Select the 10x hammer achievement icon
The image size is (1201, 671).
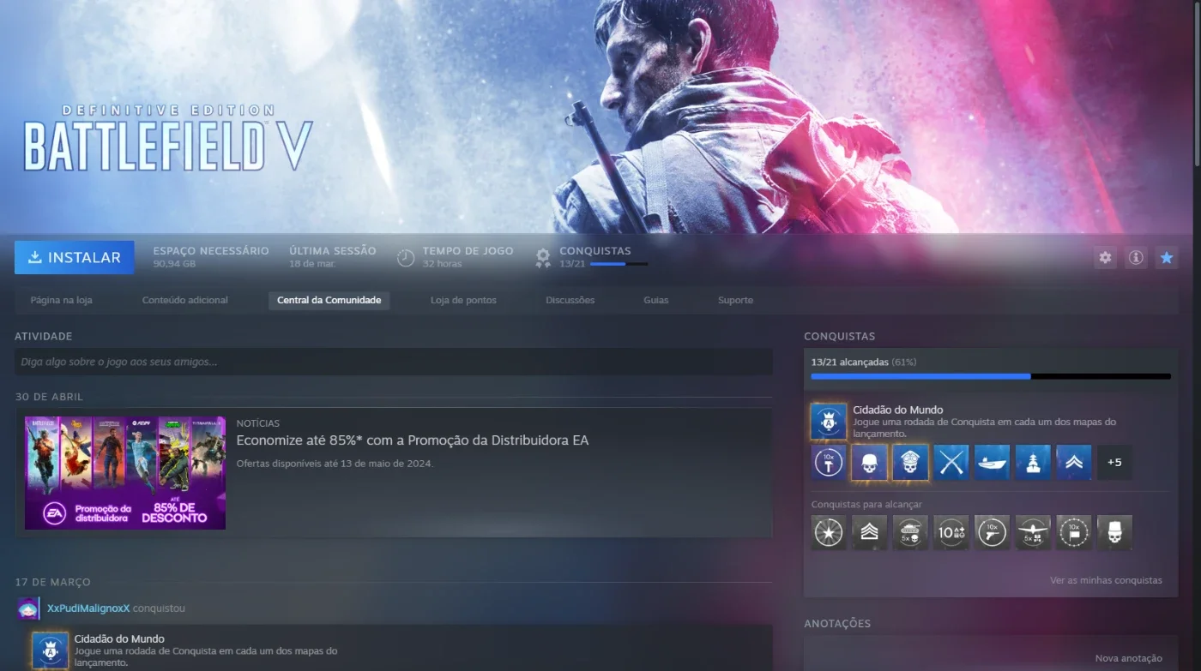pos(829,462)
